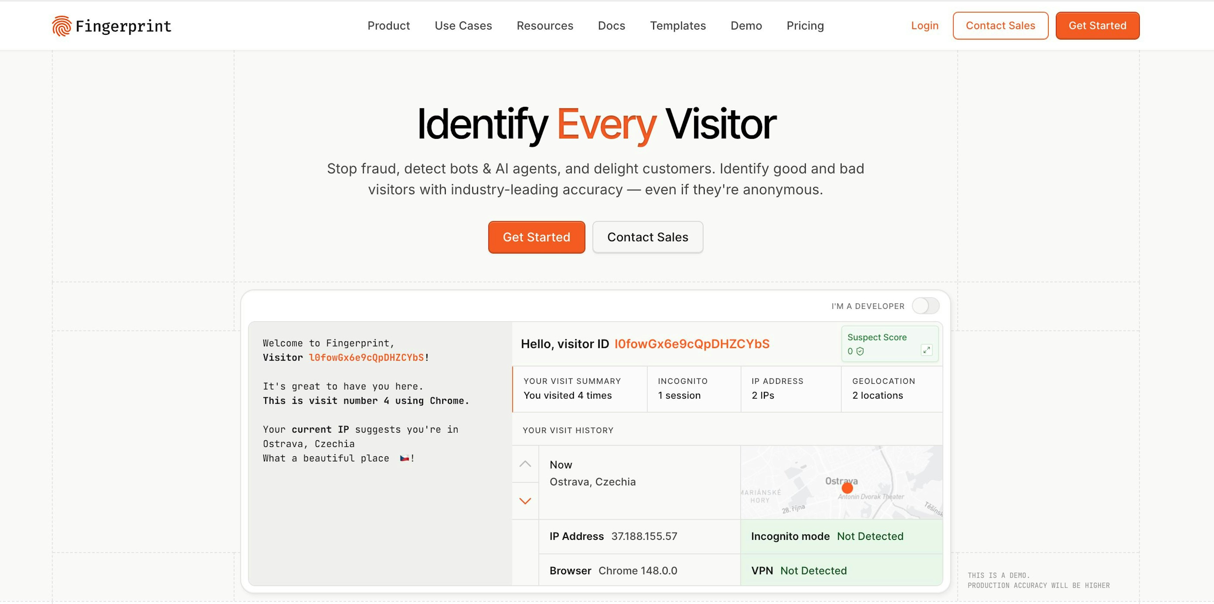
Task: Select the IP Address tab
Action: [791, 389]
